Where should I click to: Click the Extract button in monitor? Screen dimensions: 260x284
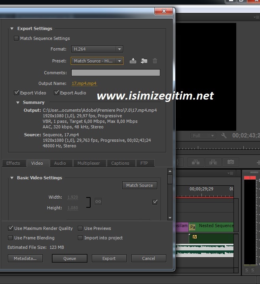(x=213, y=162)
